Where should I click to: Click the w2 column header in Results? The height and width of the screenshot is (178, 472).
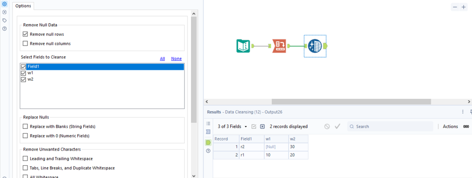[x=298, y=139]
